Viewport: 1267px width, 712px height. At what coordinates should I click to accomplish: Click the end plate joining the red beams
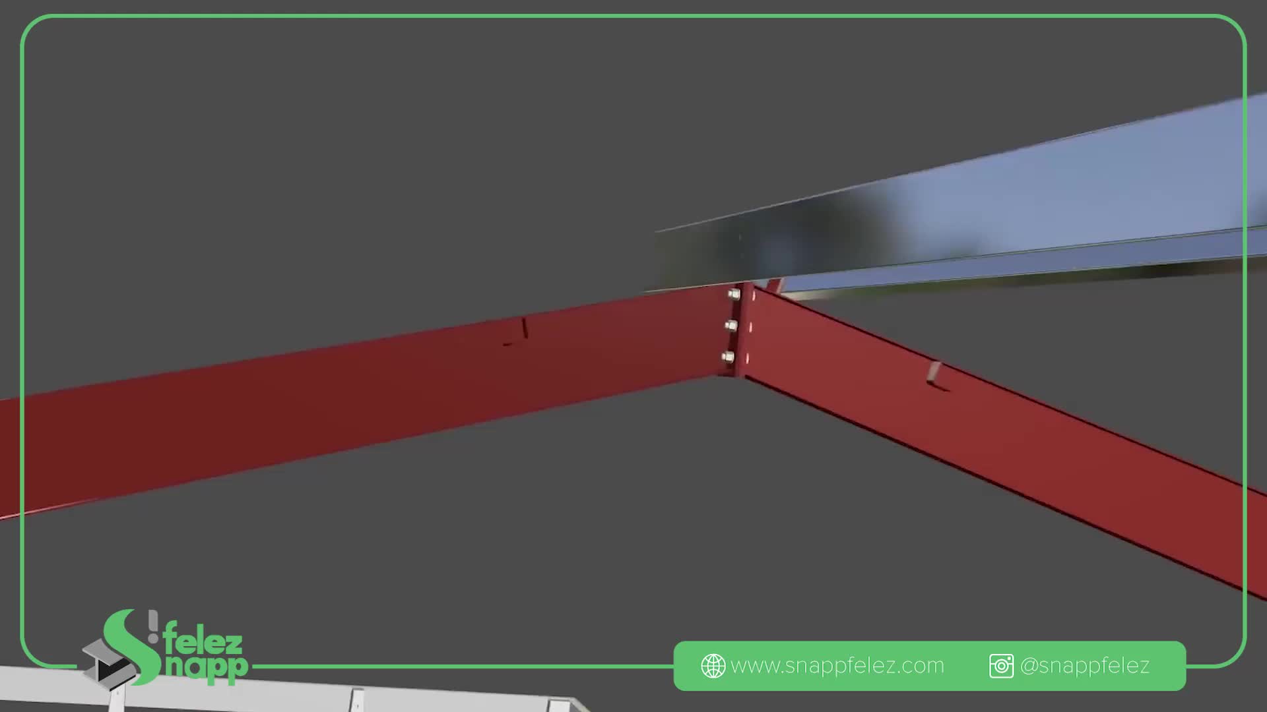tap(744, 330)
